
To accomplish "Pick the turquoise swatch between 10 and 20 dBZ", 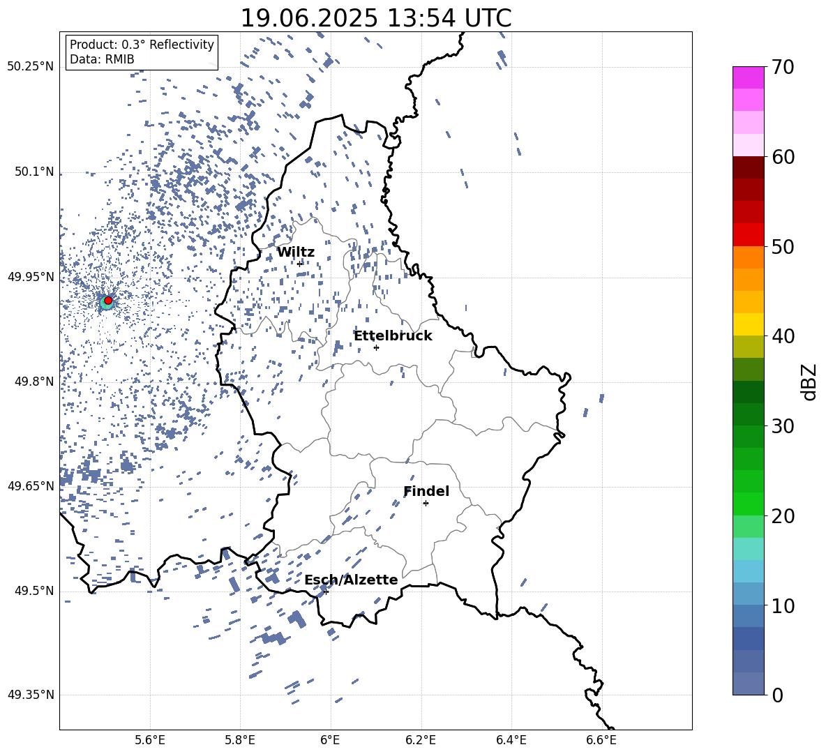I will click(749, 549).
